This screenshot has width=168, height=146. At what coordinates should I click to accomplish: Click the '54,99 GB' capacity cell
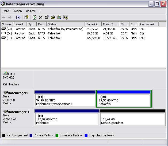[x=92, y=29]
